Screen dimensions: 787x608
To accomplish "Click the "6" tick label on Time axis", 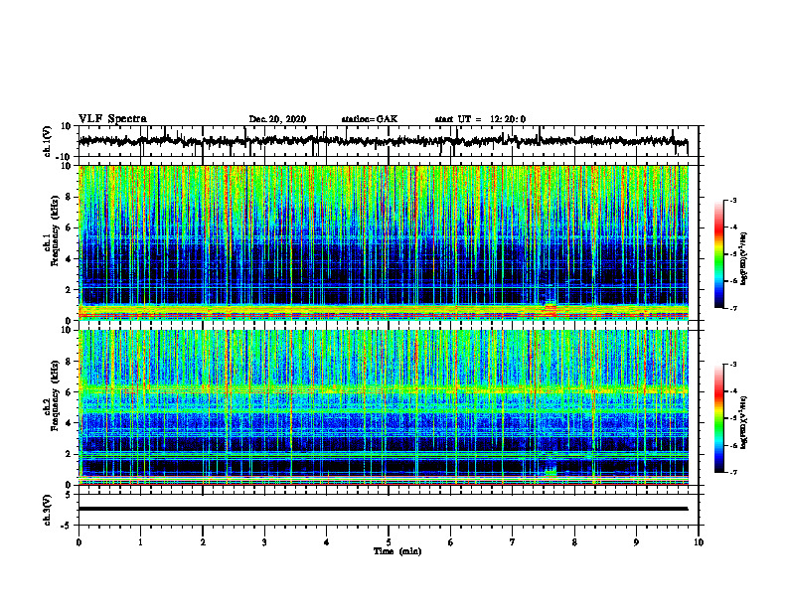I will point(451,542).
